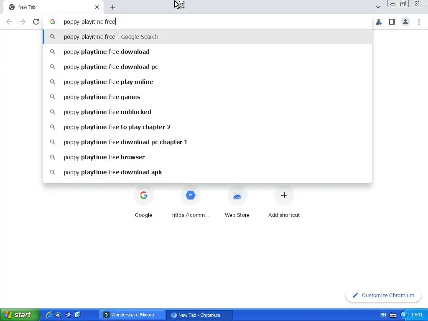Pick 'poppy playtime free download pc chapter 1'
This screenshot has height=321, width=428.
pos(207,142)
